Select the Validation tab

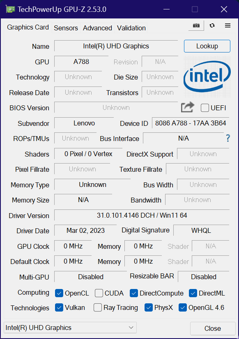[x=131, y=28]
